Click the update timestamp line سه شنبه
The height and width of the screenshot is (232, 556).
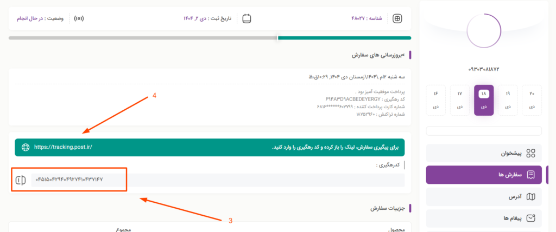point(357,77)
